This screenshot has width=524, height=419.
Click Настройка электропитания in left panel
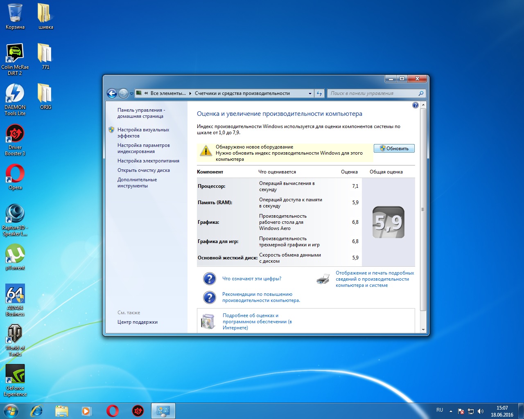click(148, 161)
